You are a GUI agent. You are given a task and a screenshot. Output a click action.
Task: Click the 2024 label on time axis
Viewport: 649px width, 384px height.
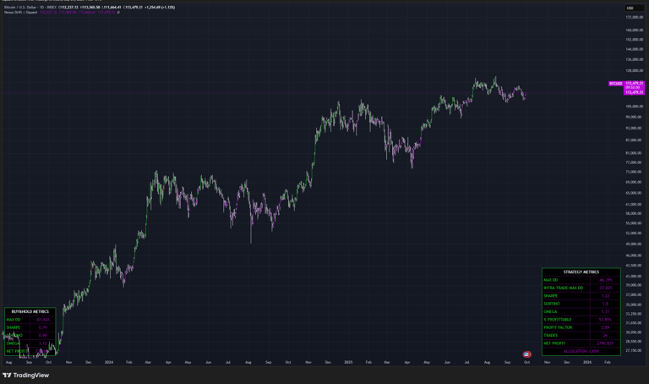pyautogui.click(x=109, y=362)
